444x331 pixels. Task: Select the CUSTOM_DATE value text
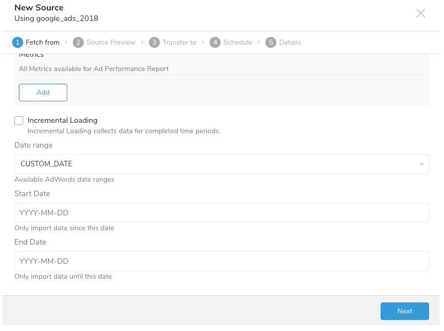(46, 164)
